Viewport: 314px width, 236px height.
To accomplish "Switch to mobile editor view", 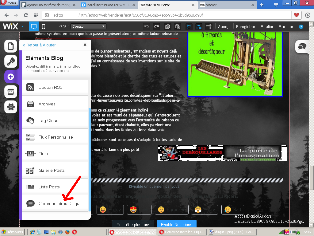I will [x=44, y=26].
